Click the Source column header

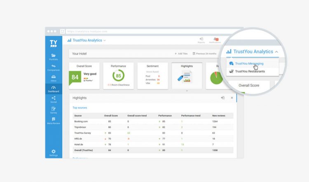coord(78,115)
